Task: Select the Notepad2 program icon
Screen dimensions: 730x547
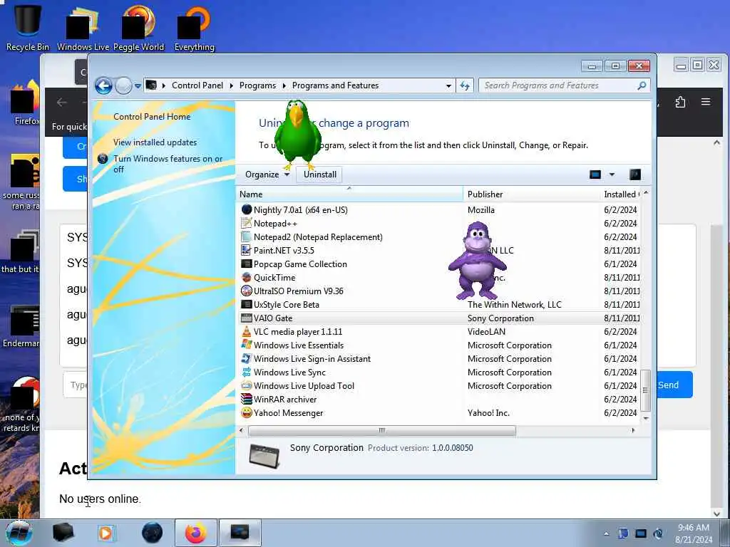Action: 246,236
